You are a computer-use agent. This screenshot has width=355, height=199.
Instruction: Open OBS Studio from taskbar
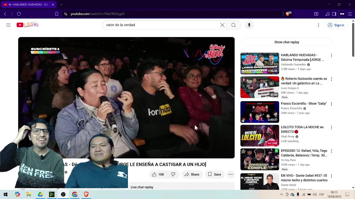click(63, 195)
